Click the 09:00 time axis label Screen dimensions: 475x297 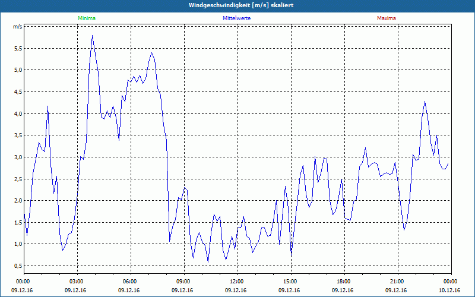tap(184, 282)
